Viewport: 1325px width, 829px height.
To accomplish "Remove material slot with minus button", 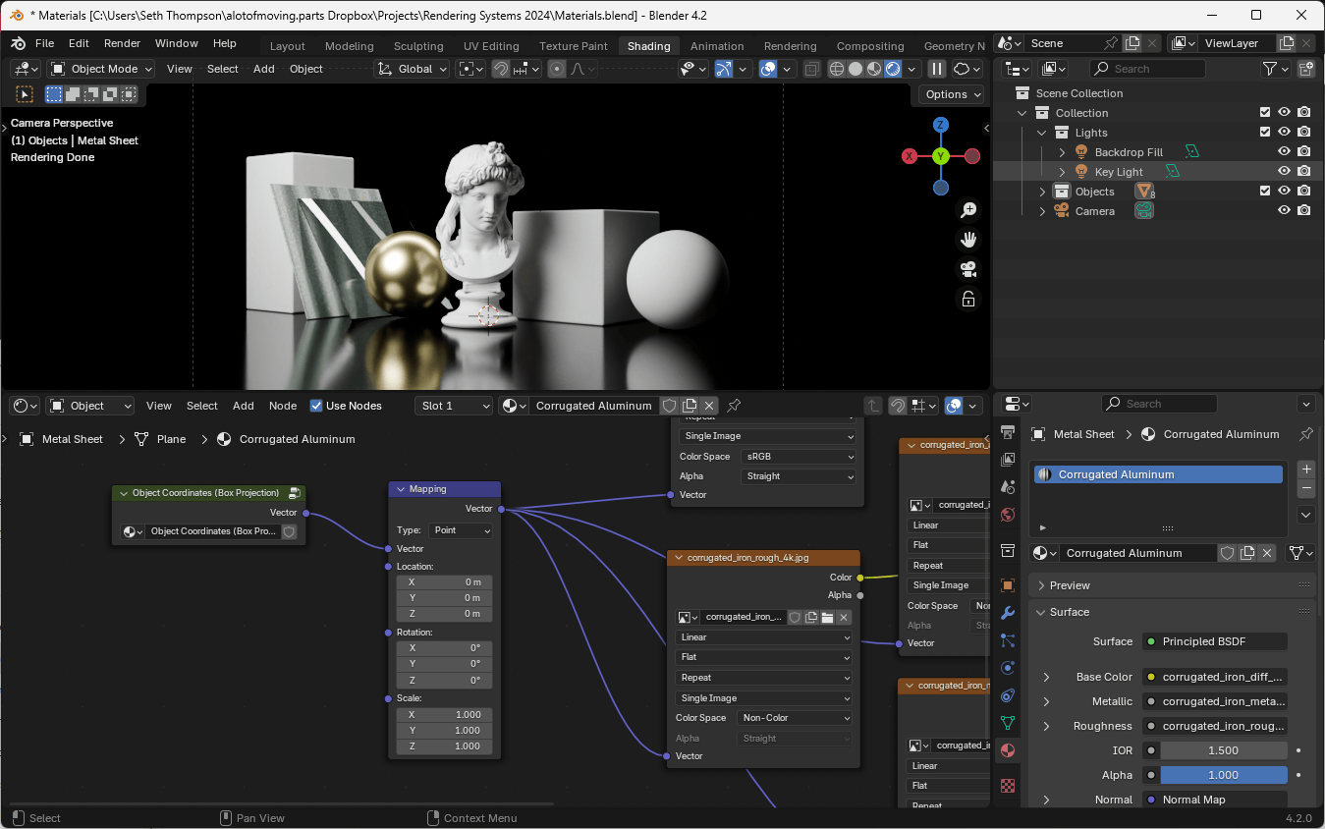I will point(1305,488).
